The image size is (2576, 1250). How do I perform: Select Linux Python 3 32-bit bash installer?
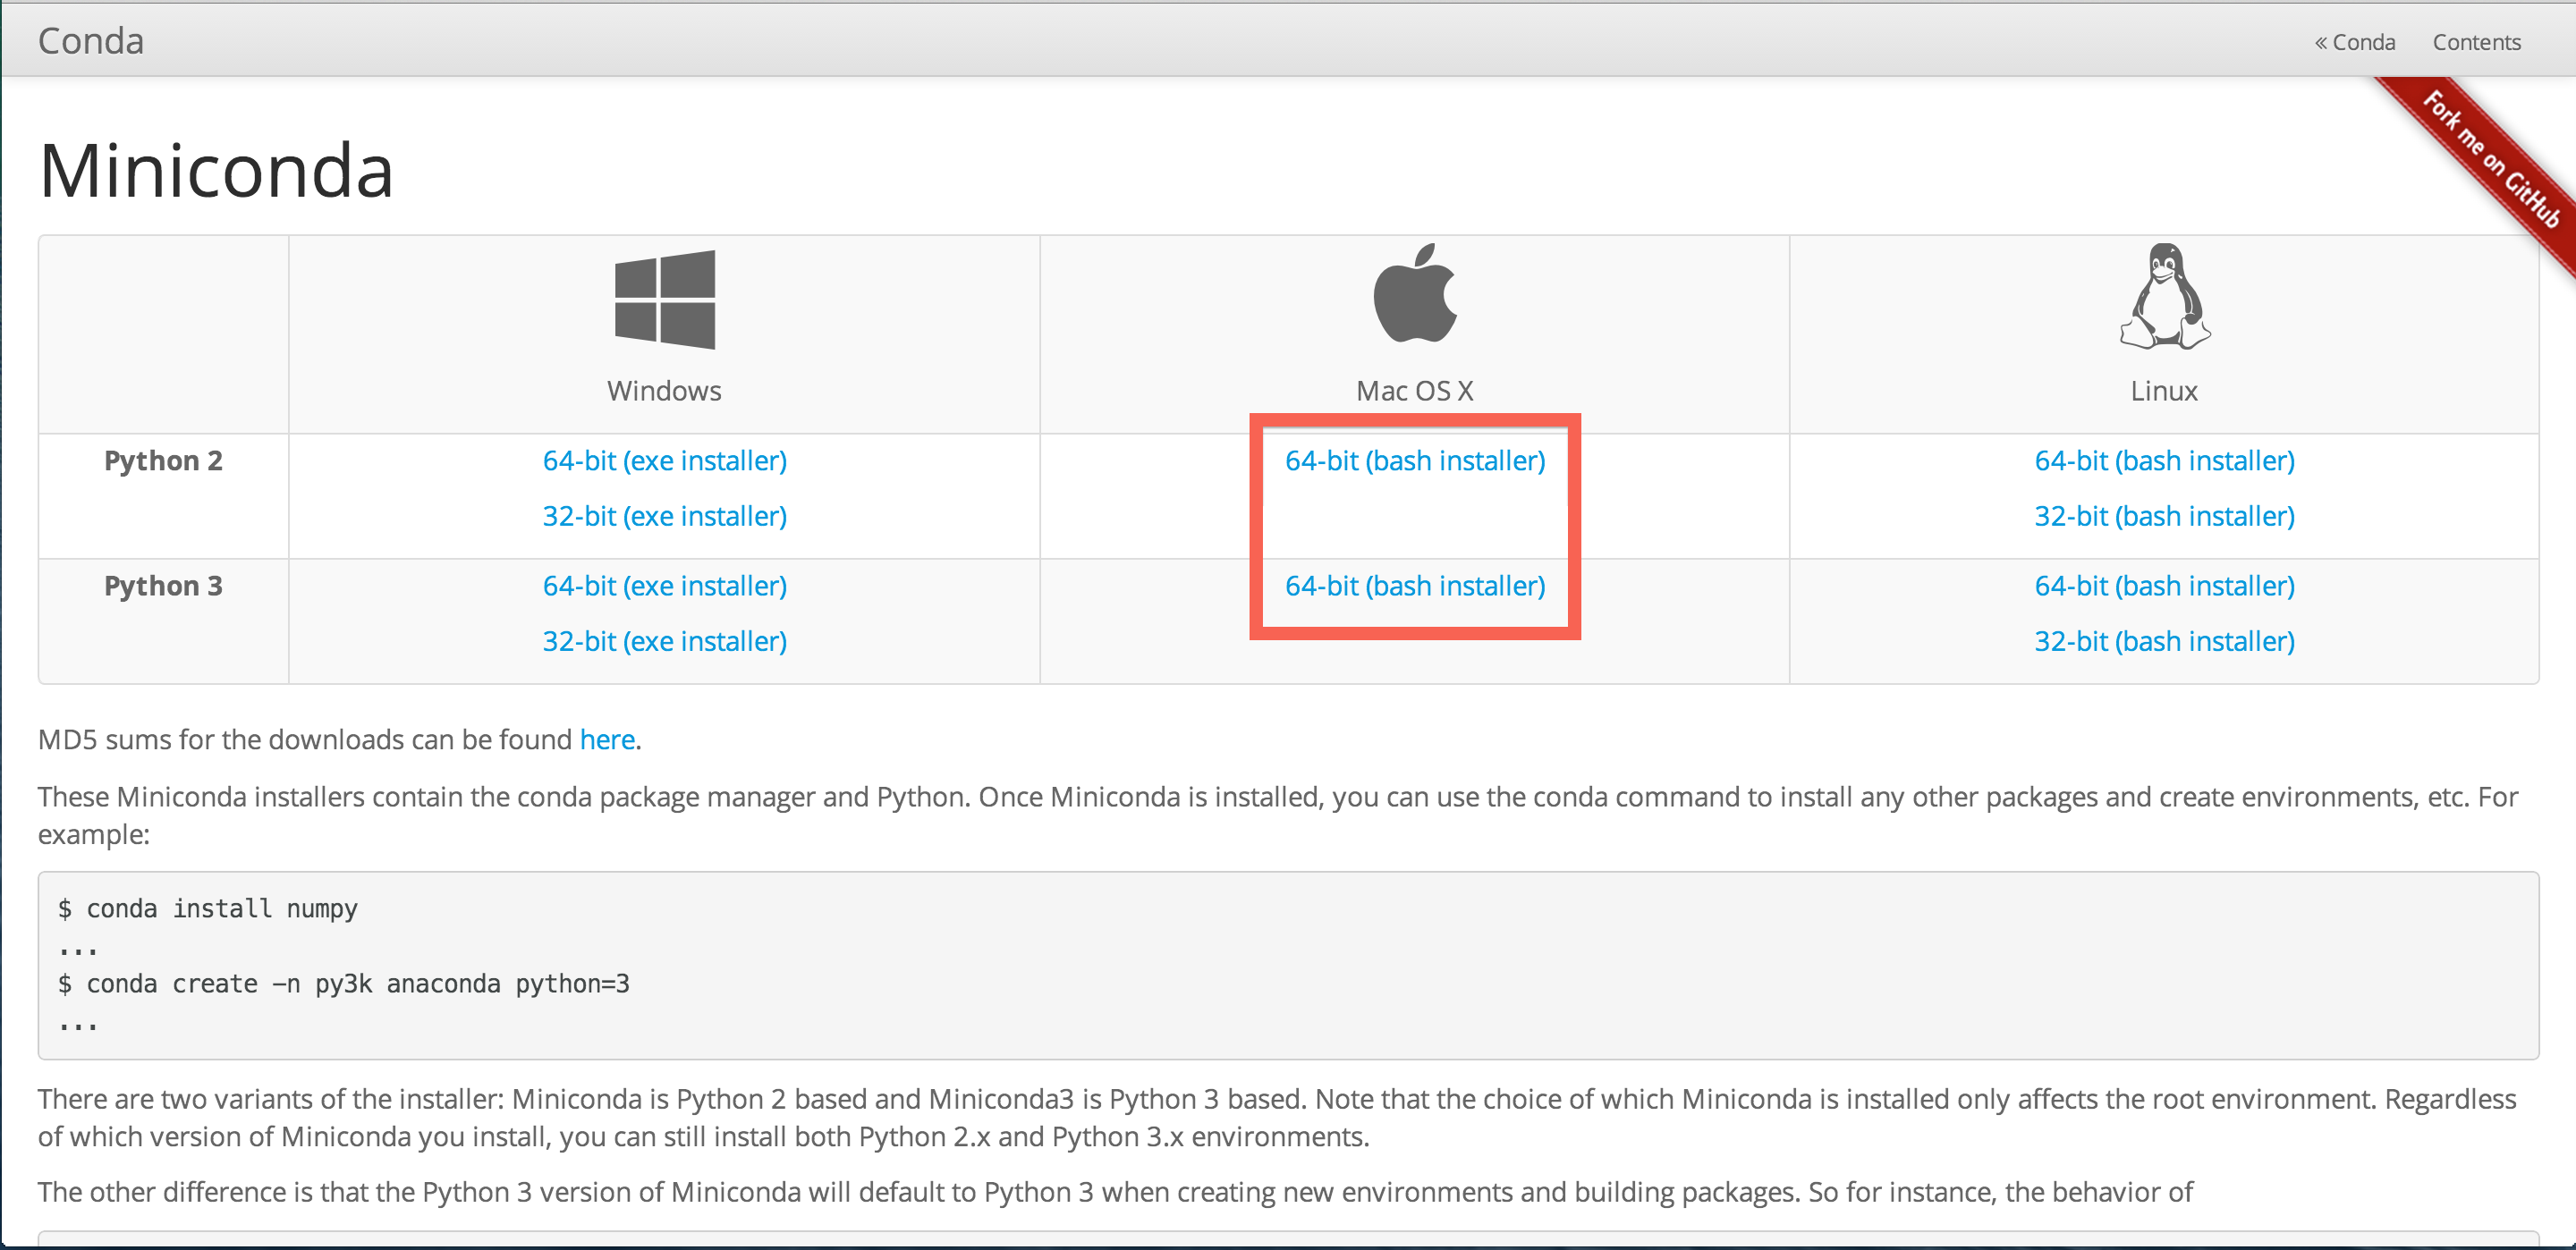pyautogui.click(x=2163, y=641)
